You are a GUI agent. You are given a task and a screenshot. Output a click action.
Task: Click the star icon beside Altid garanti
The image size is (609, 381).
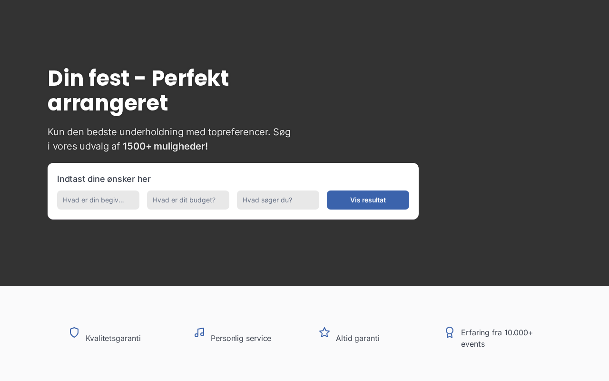[x=324, y=332]
